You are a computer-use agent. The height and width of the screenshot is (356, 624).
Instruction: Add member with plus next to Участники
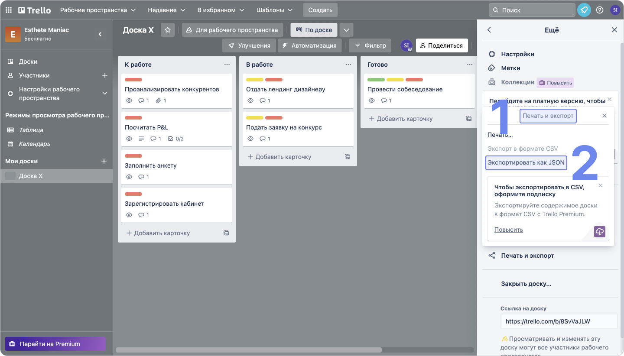pos(104,75)
